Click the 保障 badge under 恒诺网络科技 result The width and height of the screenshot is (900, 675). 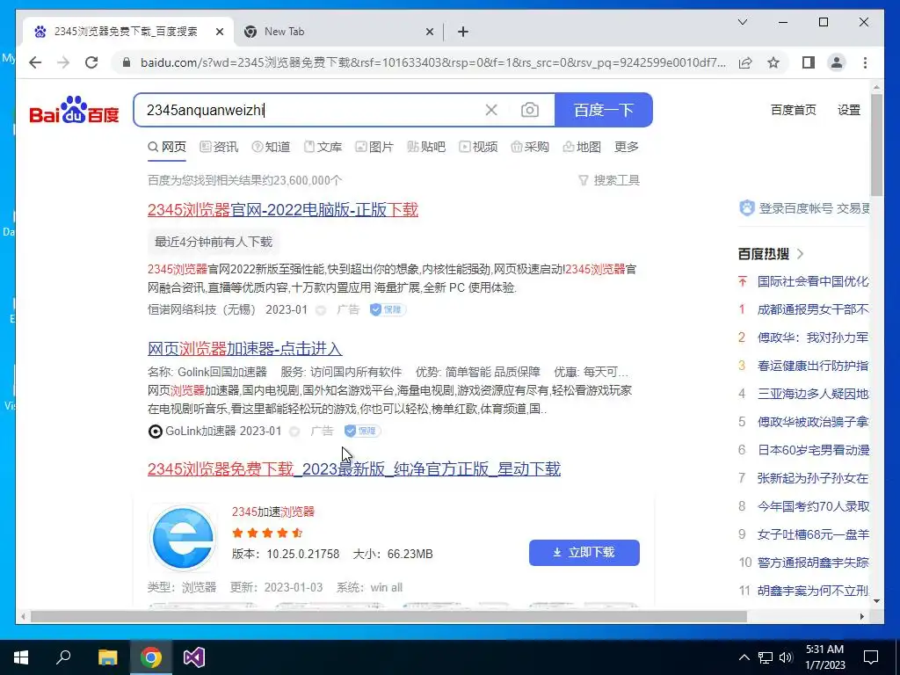click(388, 309)
